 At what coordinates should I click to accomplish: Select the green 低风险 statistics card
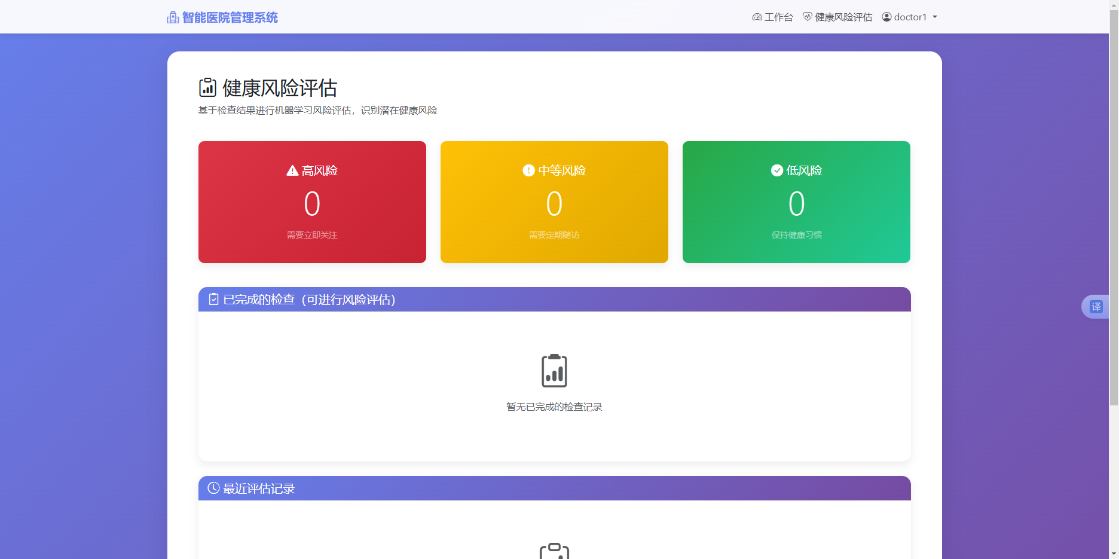pos(796,202)
